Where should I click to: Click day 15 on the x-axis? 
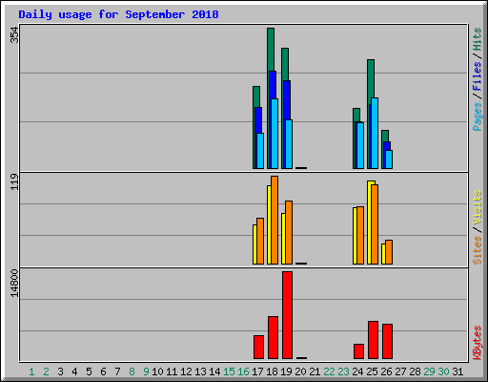coord(229,371)
